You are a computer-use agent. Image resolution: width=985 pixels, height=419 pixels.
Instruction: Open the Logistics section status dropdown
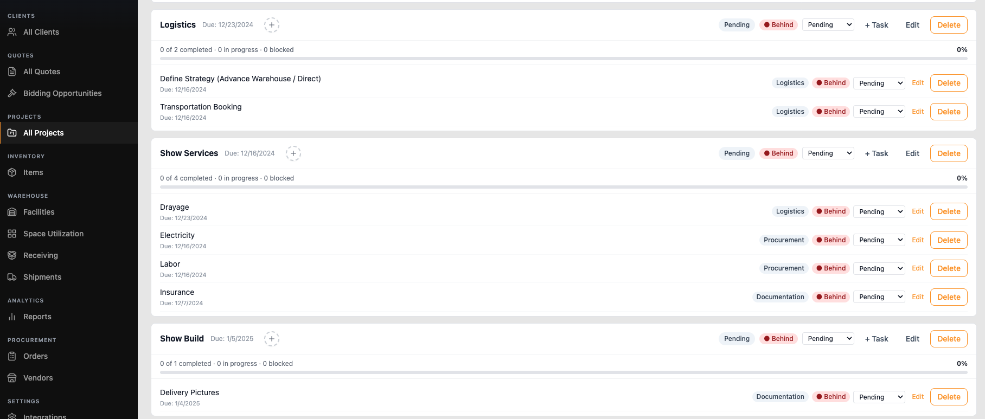click(828, 25)
